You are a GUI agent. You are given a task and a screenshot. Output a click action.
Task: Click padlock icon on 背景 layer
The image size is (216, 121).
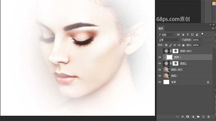pyautogui.click(x=208, y=82)
